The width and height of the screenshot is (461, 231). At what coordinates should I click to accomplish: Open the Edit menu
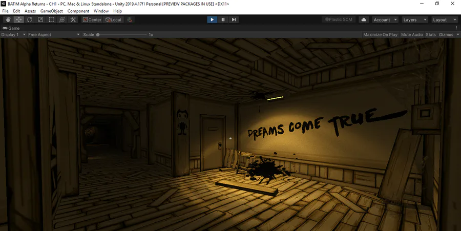pos(16,11)
